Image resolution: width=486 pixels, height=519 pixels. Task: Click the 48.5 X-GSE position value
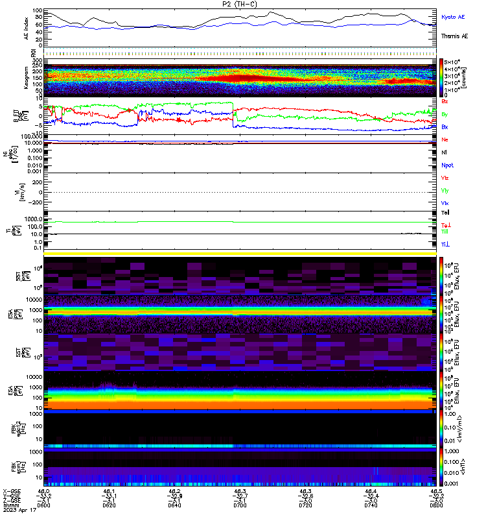coord(436,491)
